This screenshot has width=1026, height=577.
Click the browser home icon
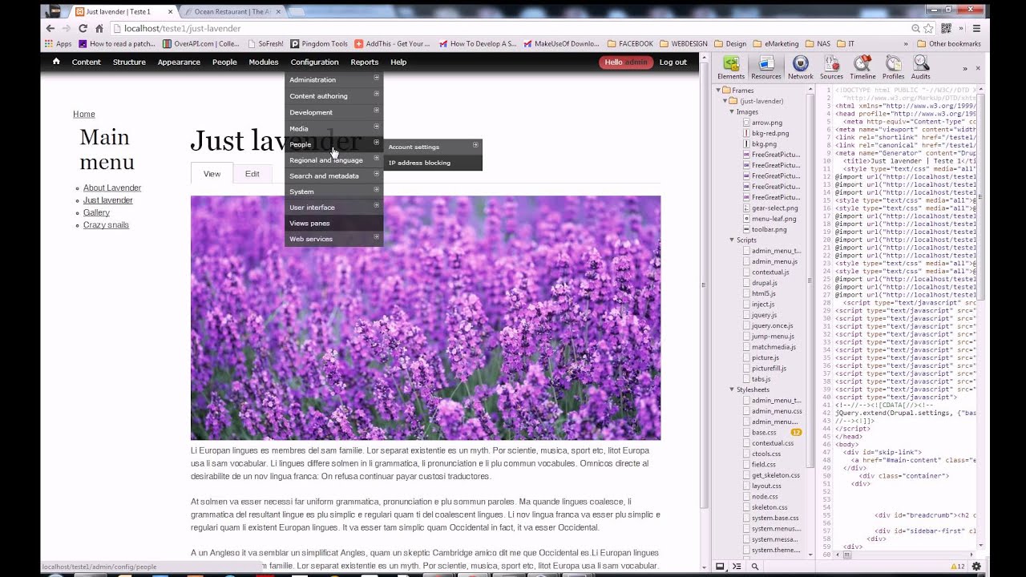[99, 28]
